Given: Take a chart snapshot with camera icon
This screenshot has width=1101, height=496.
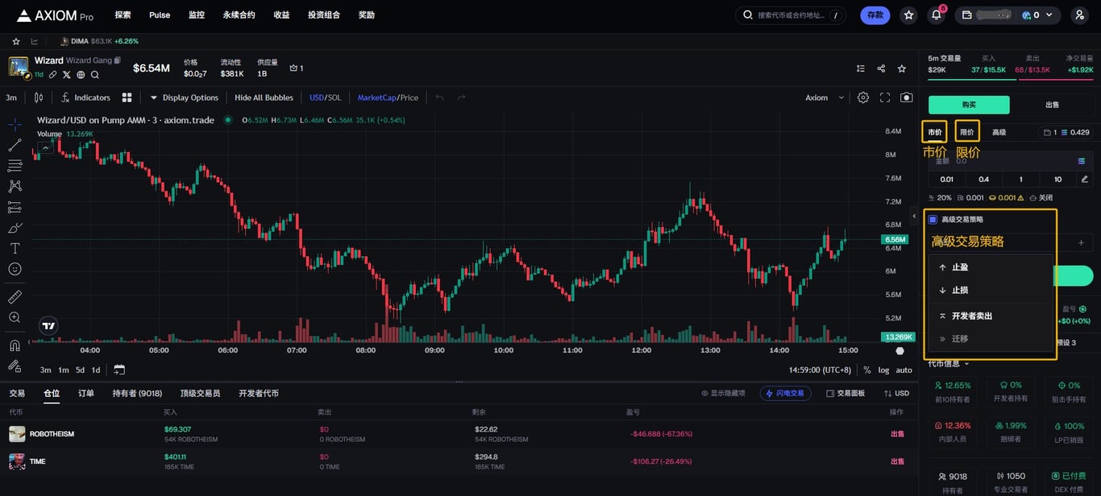Looking at the screenshot, I should click(x=907, y=97).
